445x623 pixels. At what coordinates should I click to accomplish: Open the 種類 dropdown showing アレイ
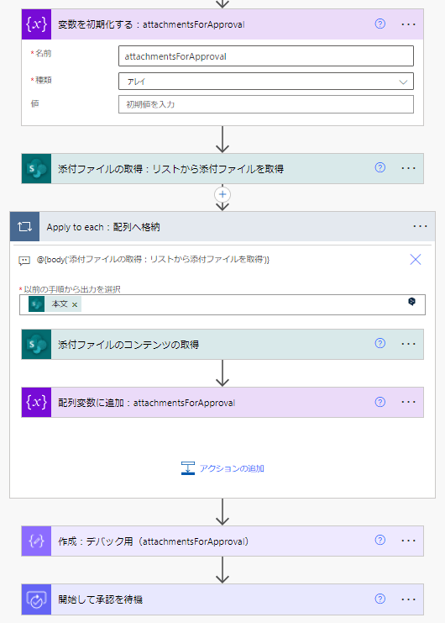pyautogui.click(x=265, y=82)
